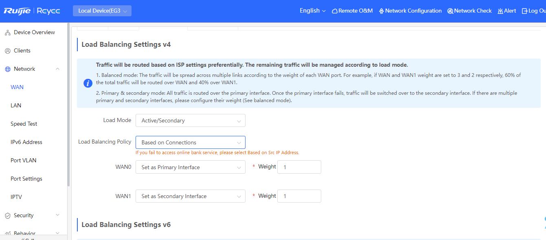
Task: Open the English language selector
Action: point(313,11)
